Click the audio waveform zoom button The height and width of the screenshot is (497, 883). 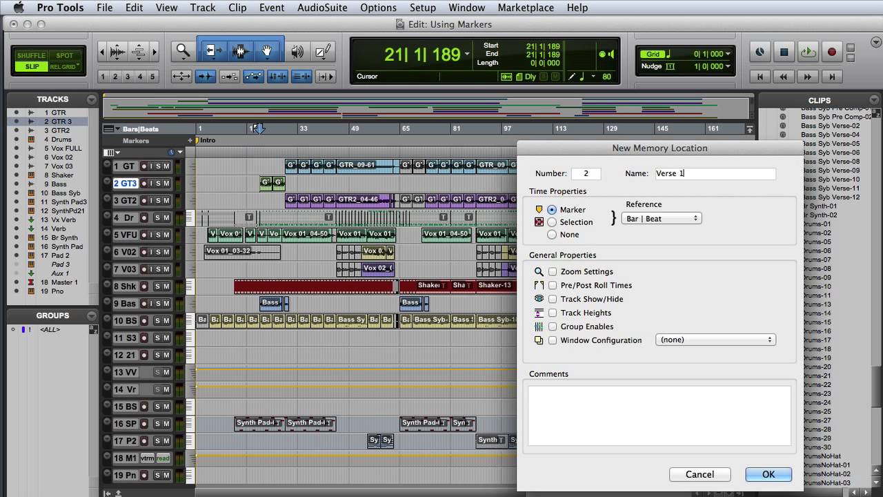click(x=118, y=52)
